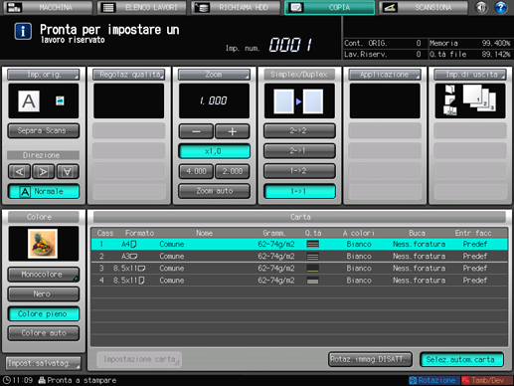
Task: Open the MACCHINA tab
Action: [x=48, y=7]
